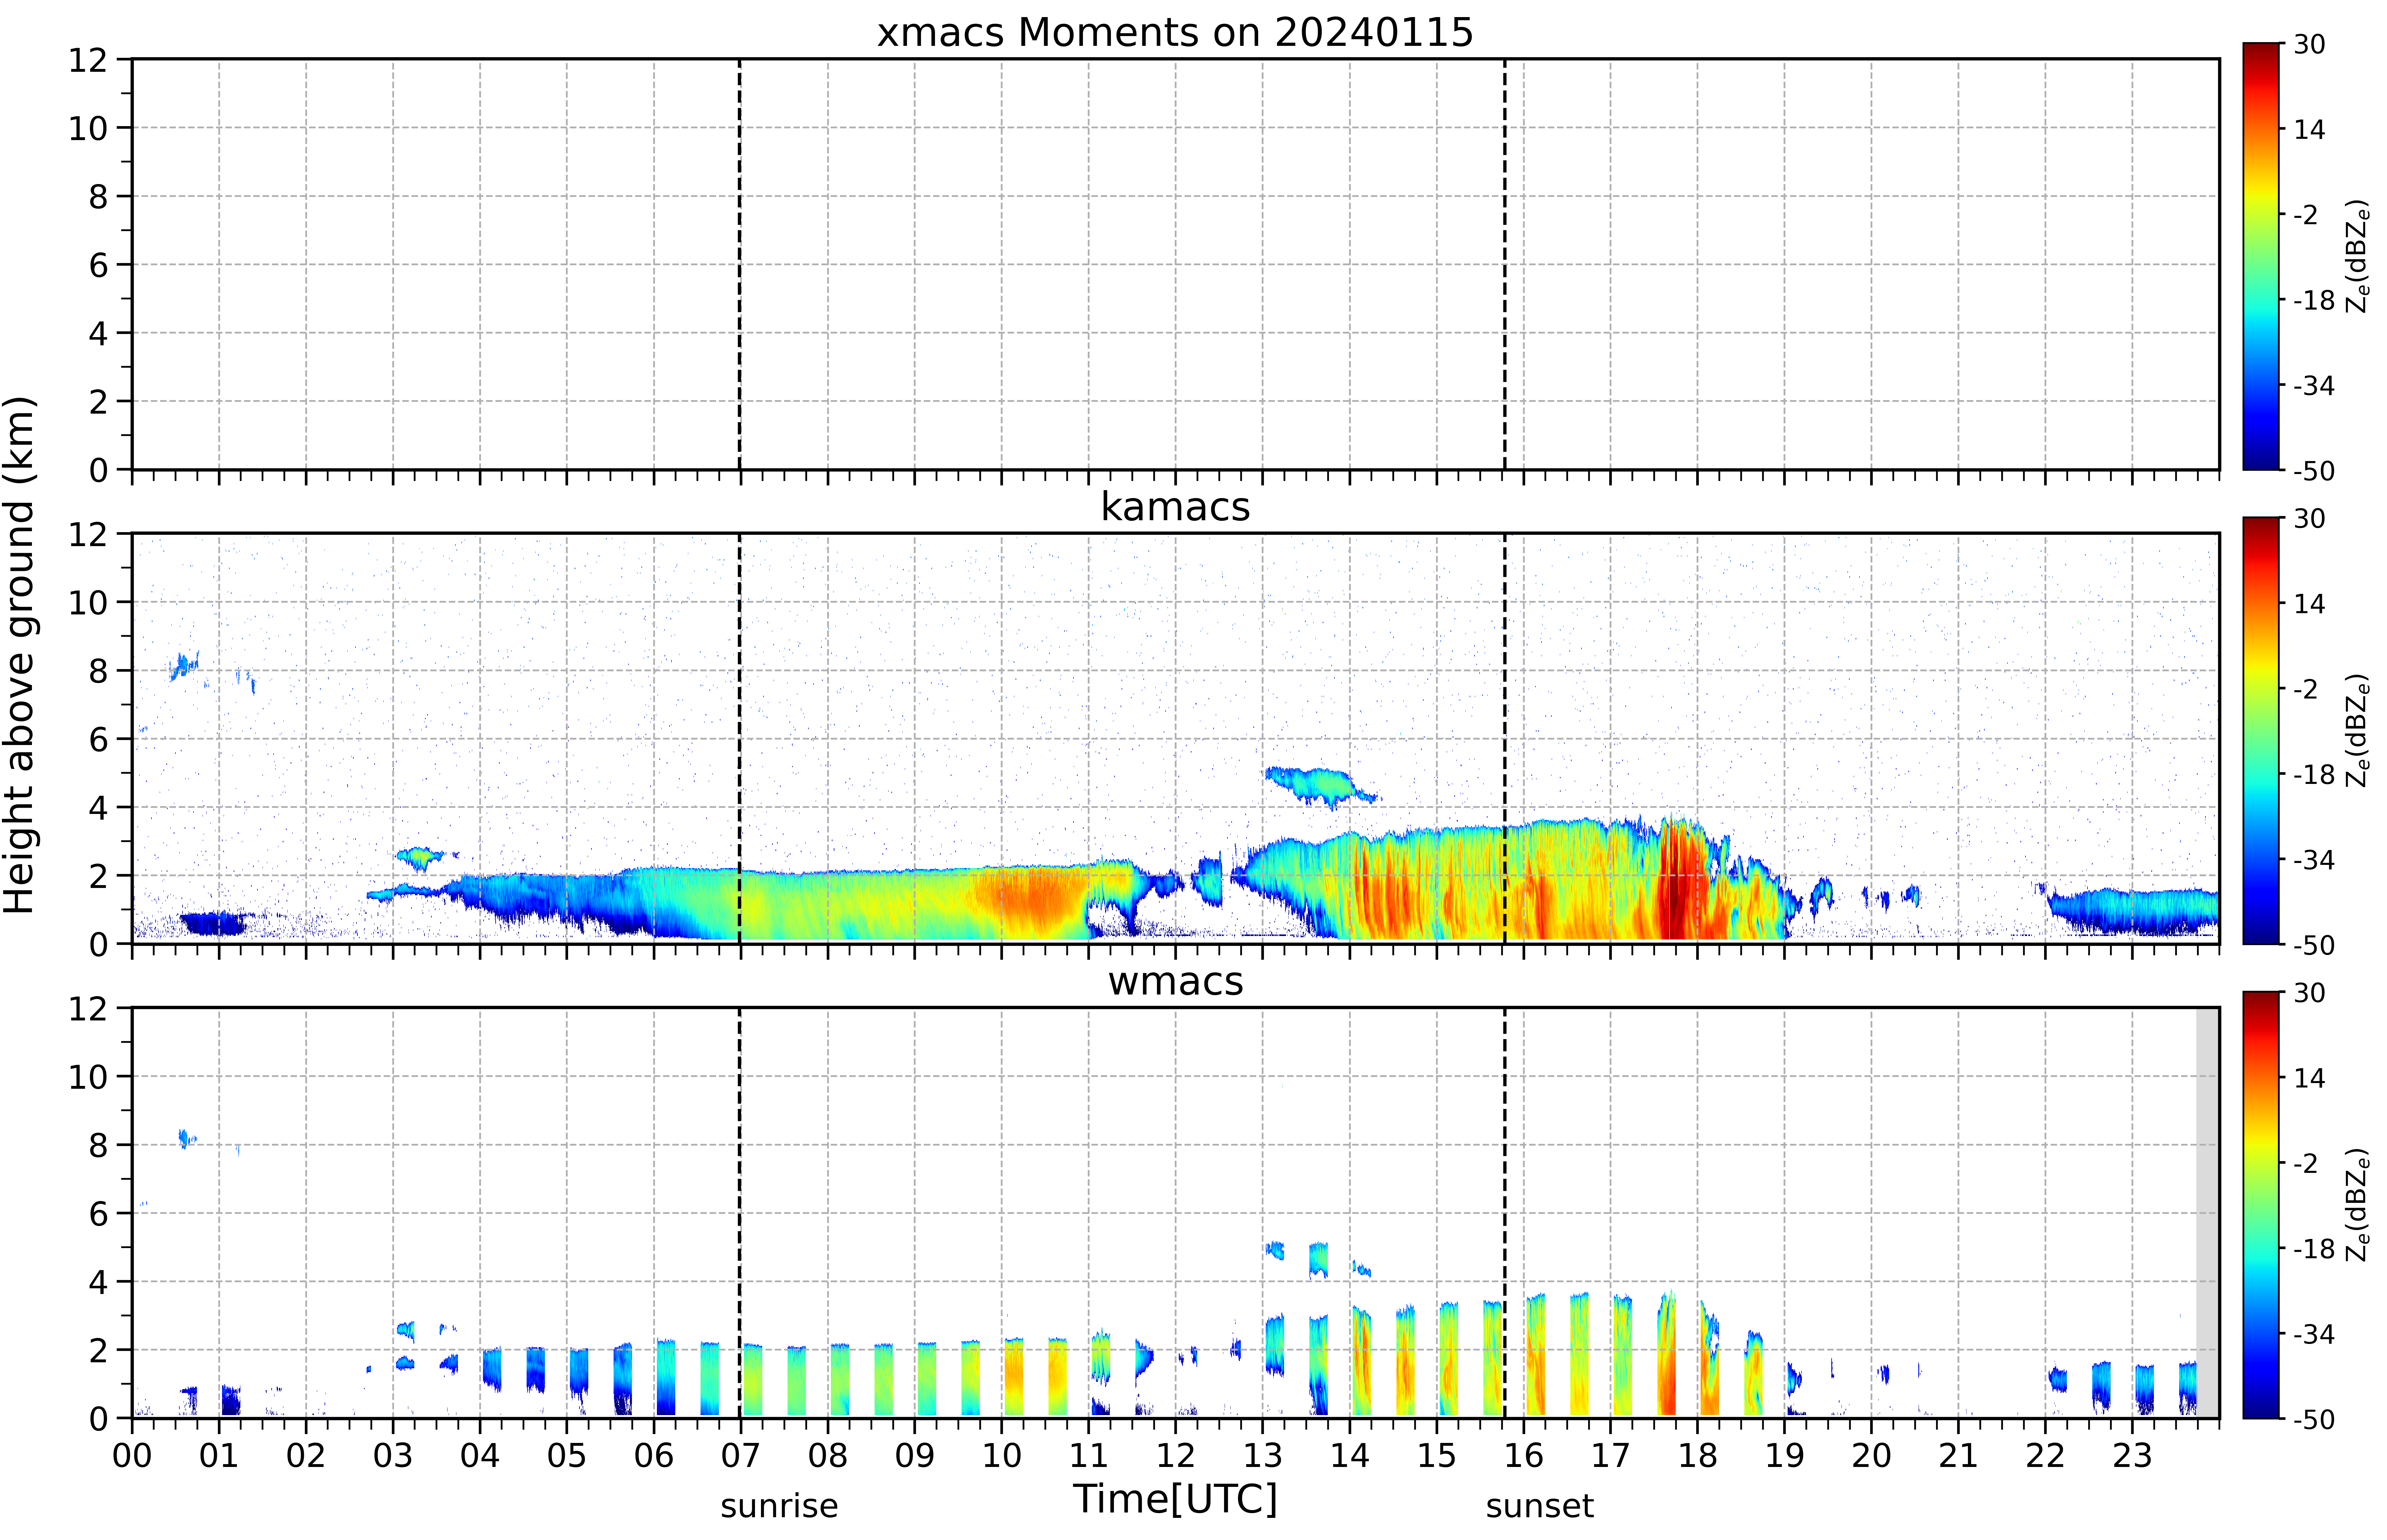Click the x-axis tick label "23"

[2132, 1456]
